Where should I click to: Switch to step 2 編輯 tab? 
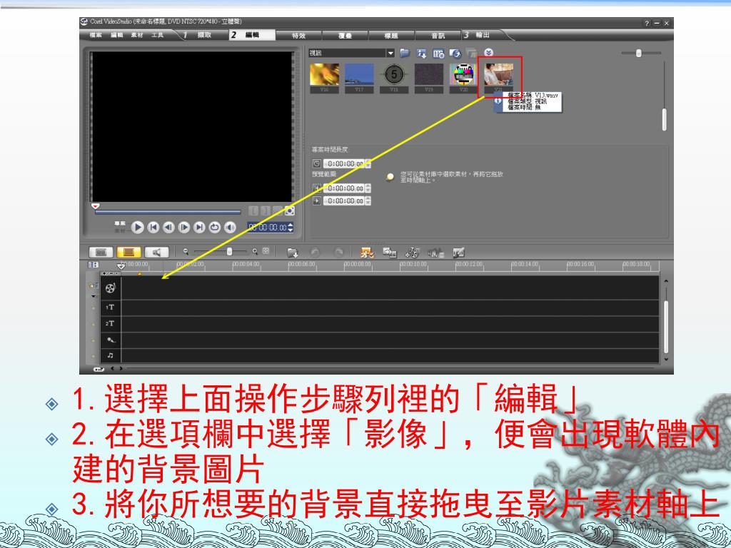coord(251,35)
